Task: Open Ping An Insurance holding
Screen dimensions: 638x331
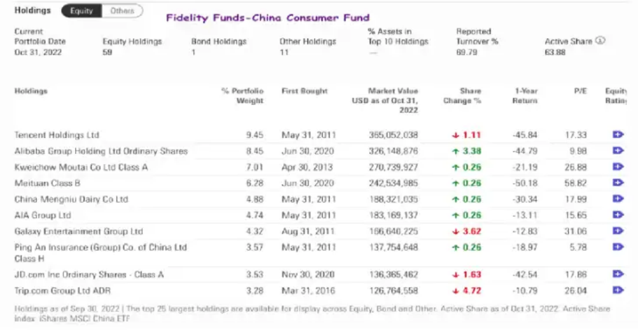Action: click(x=100, y=247)
